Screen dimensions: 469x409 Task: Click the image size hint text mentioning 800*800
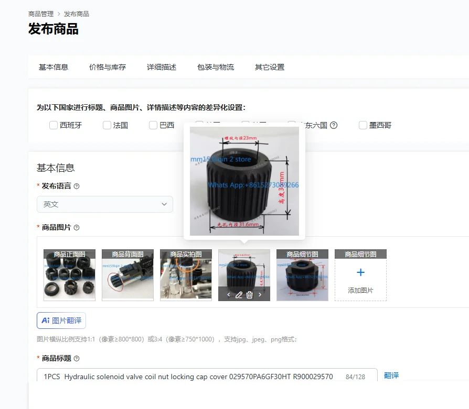pyautogui.click(x=167, y=339)
